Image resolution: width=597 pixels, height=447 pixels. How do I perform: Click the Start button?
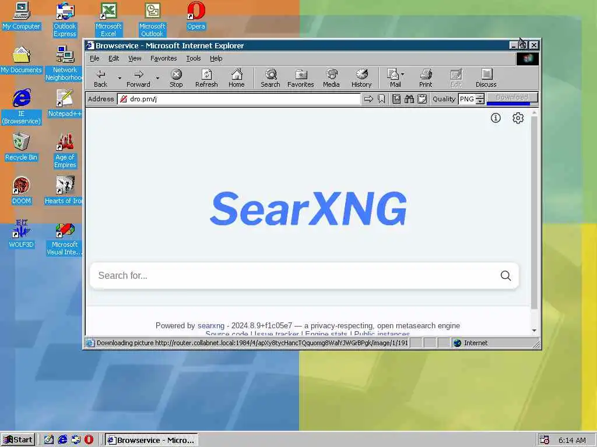[x=18, y=440]
